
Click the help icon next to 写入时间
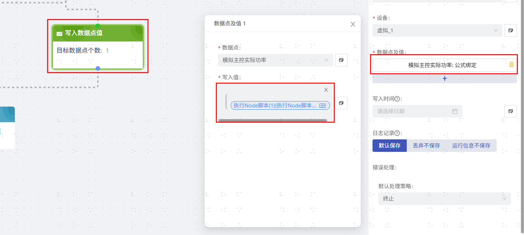(397, 99)
